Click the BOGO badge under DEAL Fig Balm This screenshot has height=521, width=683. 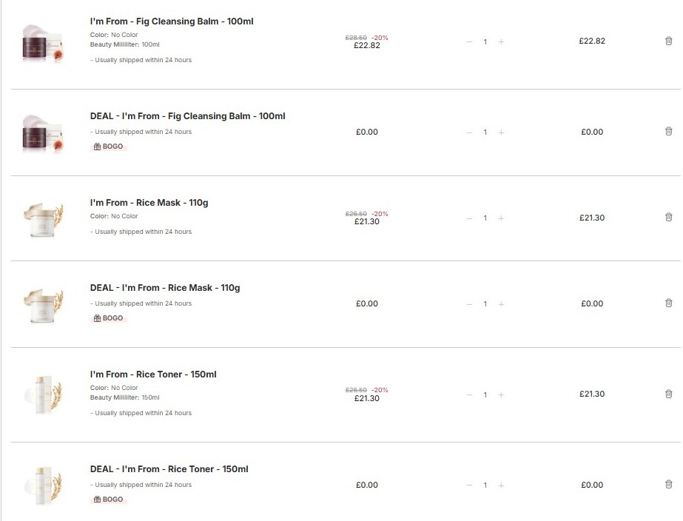[109, 147]
